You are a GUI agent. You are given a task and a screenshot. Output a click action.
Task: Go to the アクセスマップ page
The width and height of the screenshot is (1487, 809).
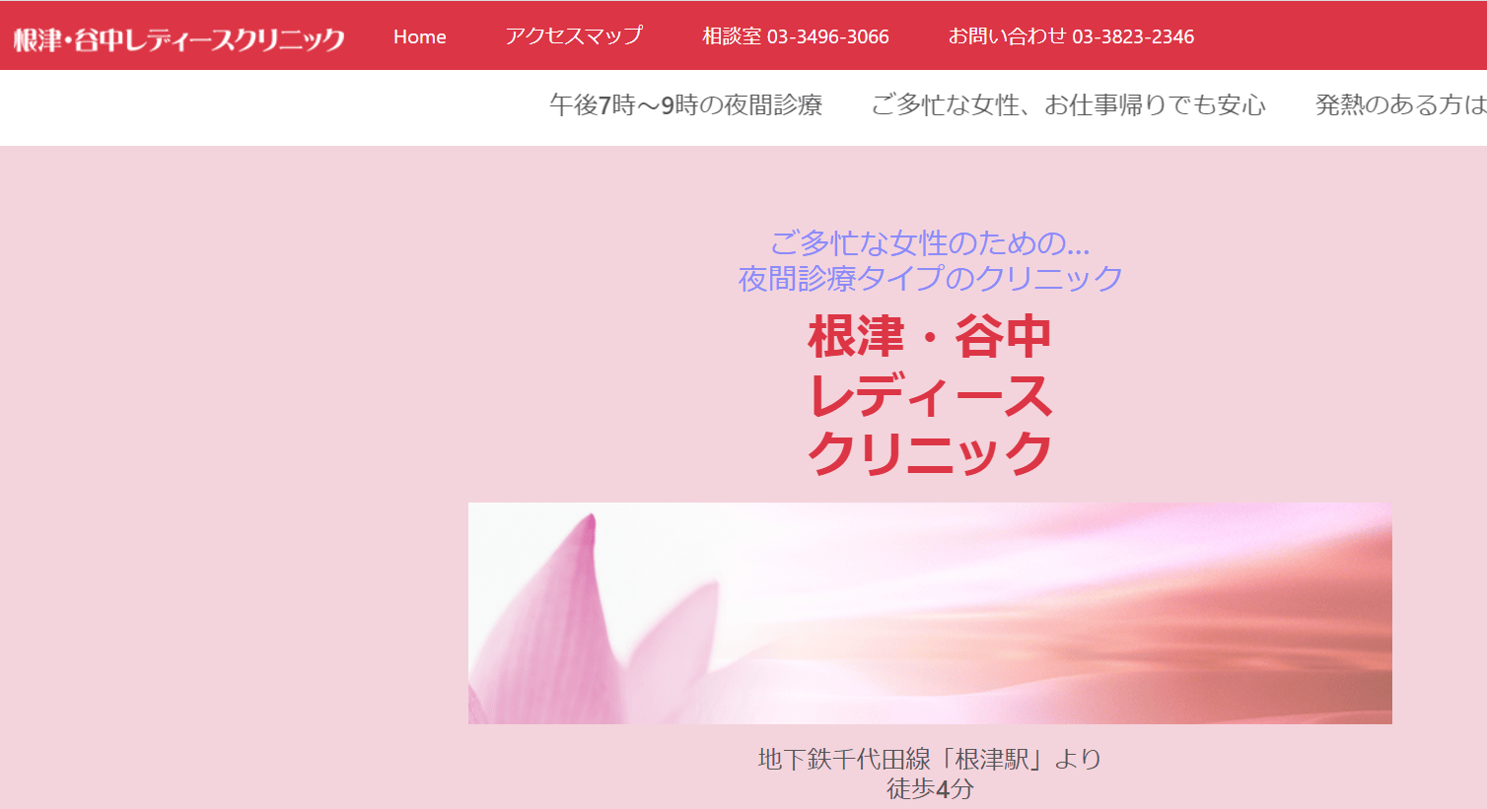[573, 36]
